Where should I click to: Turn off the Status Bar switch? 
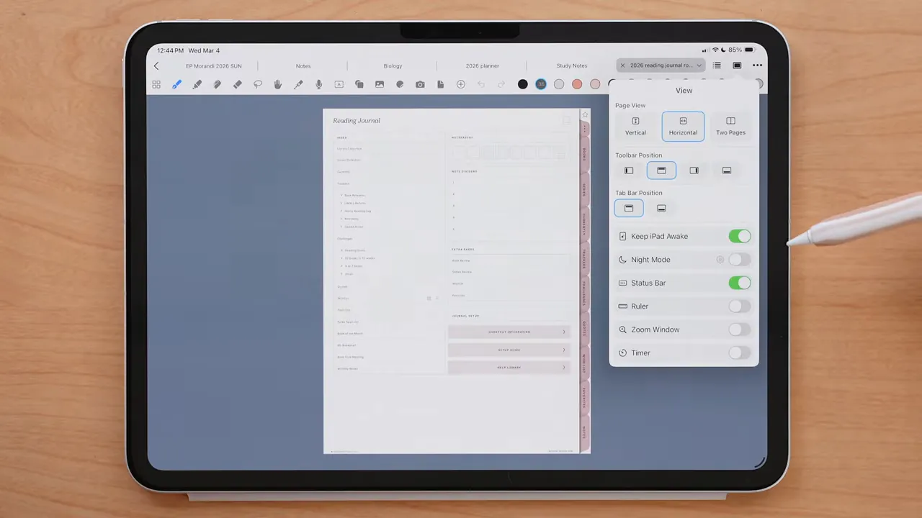coord(740,283)
